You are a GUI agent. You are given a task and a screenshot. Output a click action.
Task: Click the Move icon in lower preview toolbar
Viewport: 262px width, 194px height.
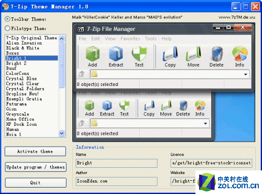(166, 105)
